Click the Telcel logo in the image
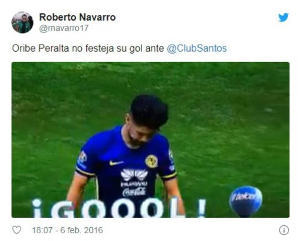 click(x=246, y=199)
